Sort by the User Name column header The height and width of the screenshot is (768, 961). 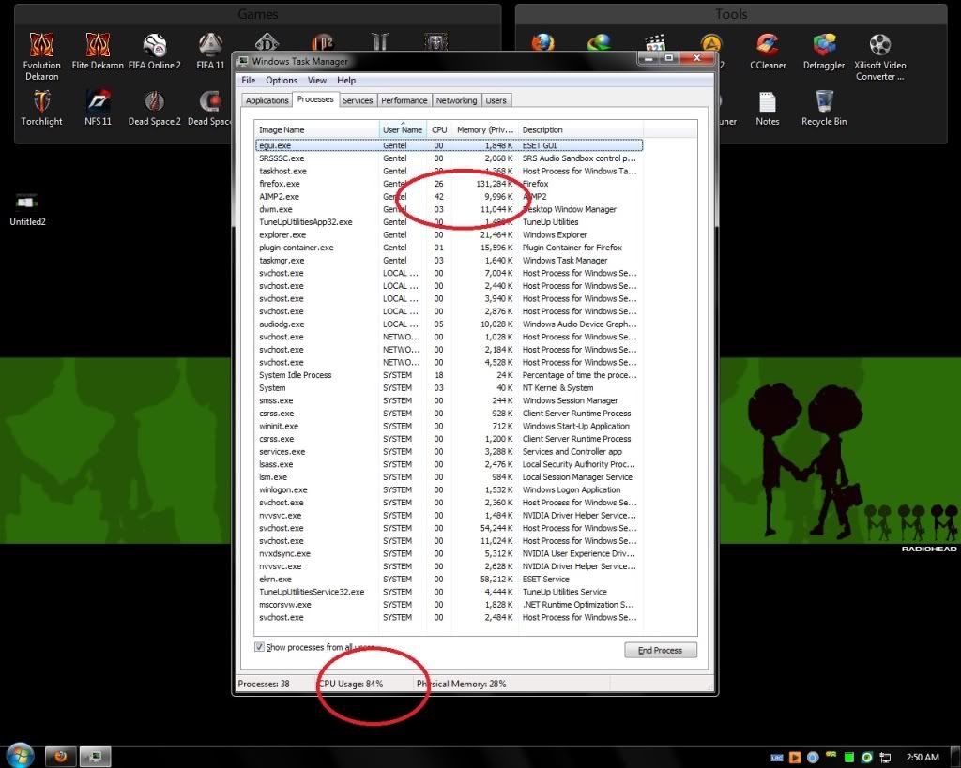pos(403,129)
